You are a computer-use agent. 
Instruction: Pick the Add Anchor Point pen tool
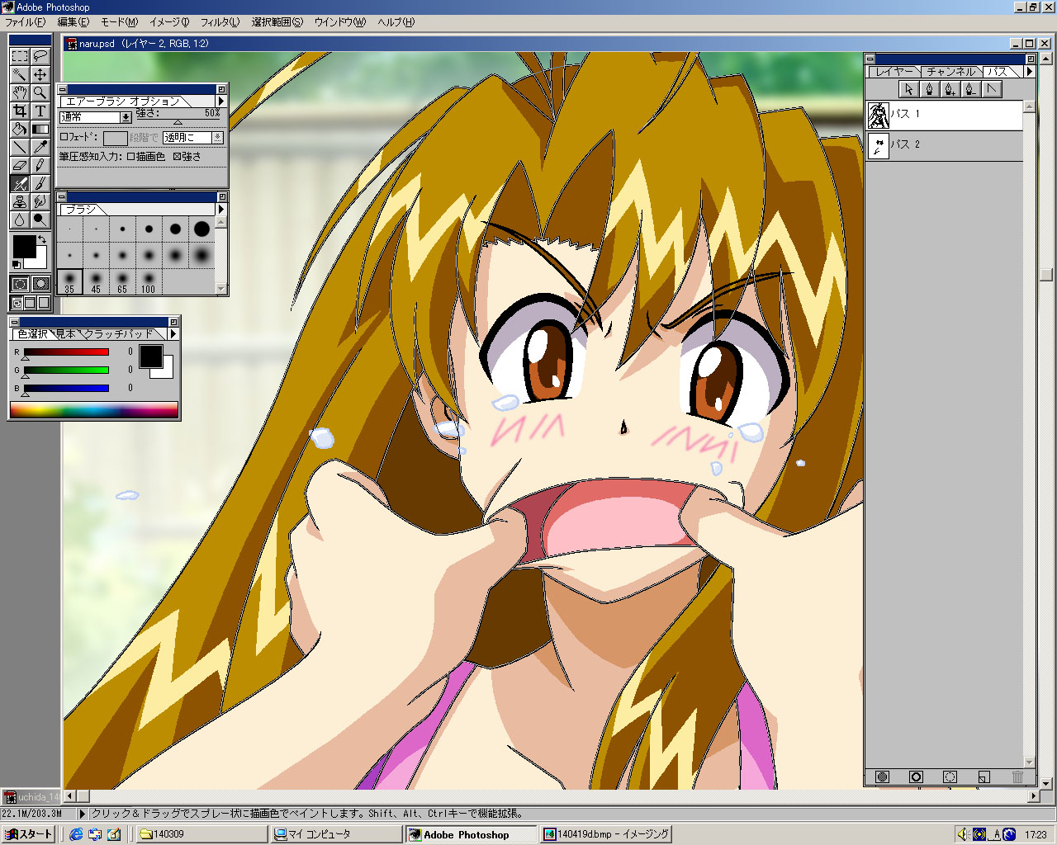[950, 89]
